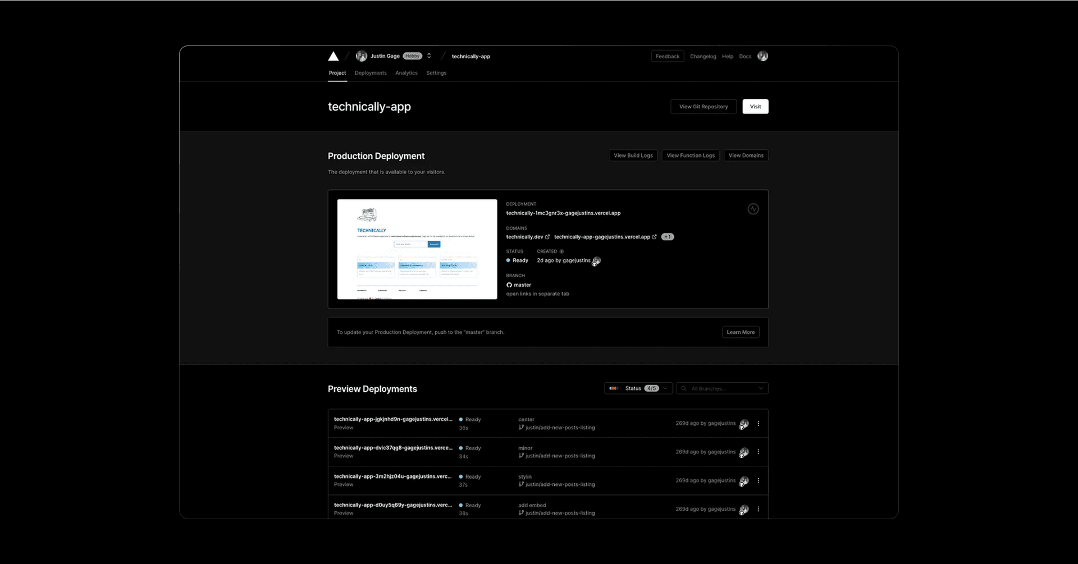The height and width of the screenshot is (564, 1078).
Task: Go to the Settings tab
Action: [x=436, y=73]
